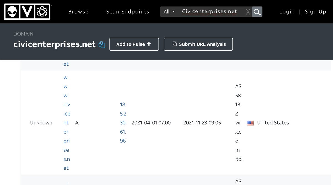Click the Login link
333x185 pixels.
[x=287, y=12]
